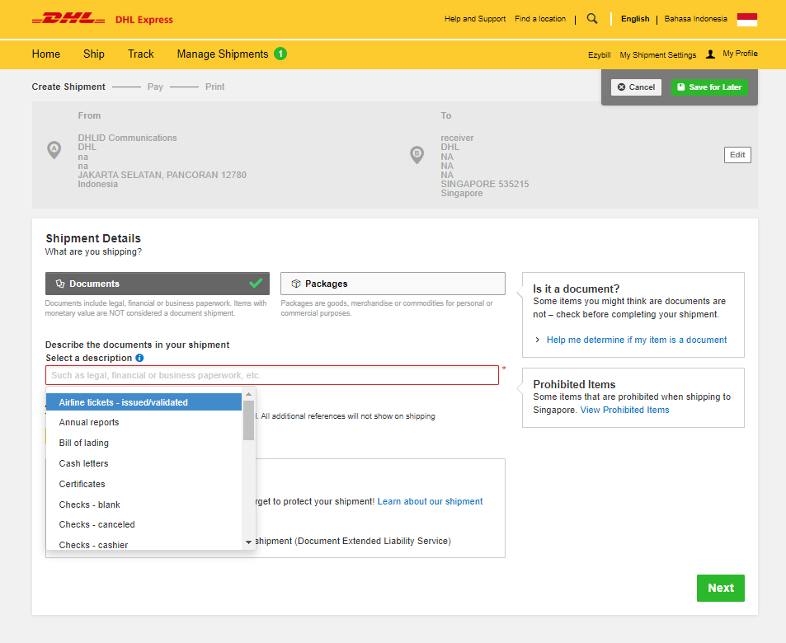Click the Cancel button
Screen dimensions: 786x643
636,87
